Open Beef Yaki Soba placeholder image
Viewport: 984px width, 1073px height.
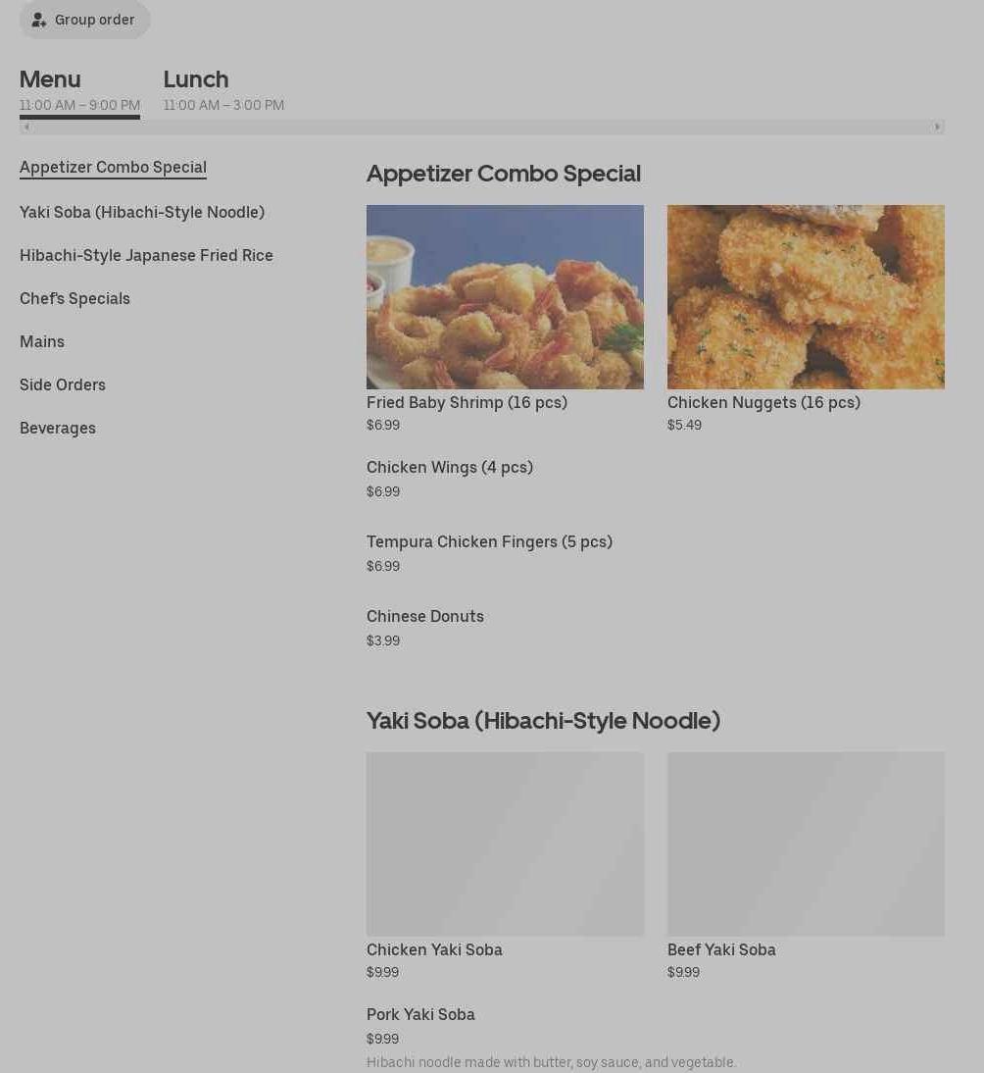tap(806, 844)
